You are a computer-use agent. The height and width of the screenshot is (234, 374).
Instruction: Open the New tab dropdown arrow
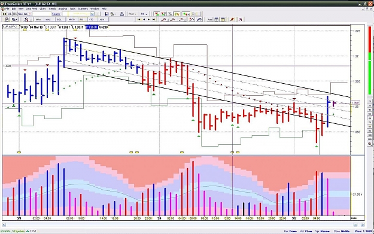tap(29, 14)
